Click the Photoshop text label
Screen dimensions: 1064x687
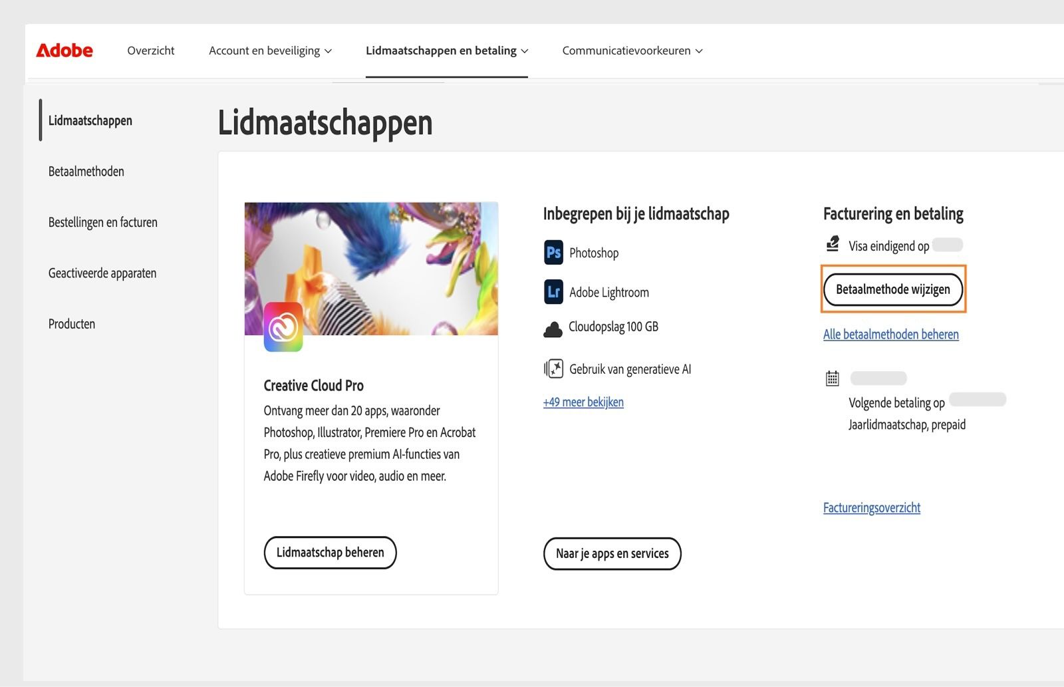pyautogui.click(x=594, y=253)
